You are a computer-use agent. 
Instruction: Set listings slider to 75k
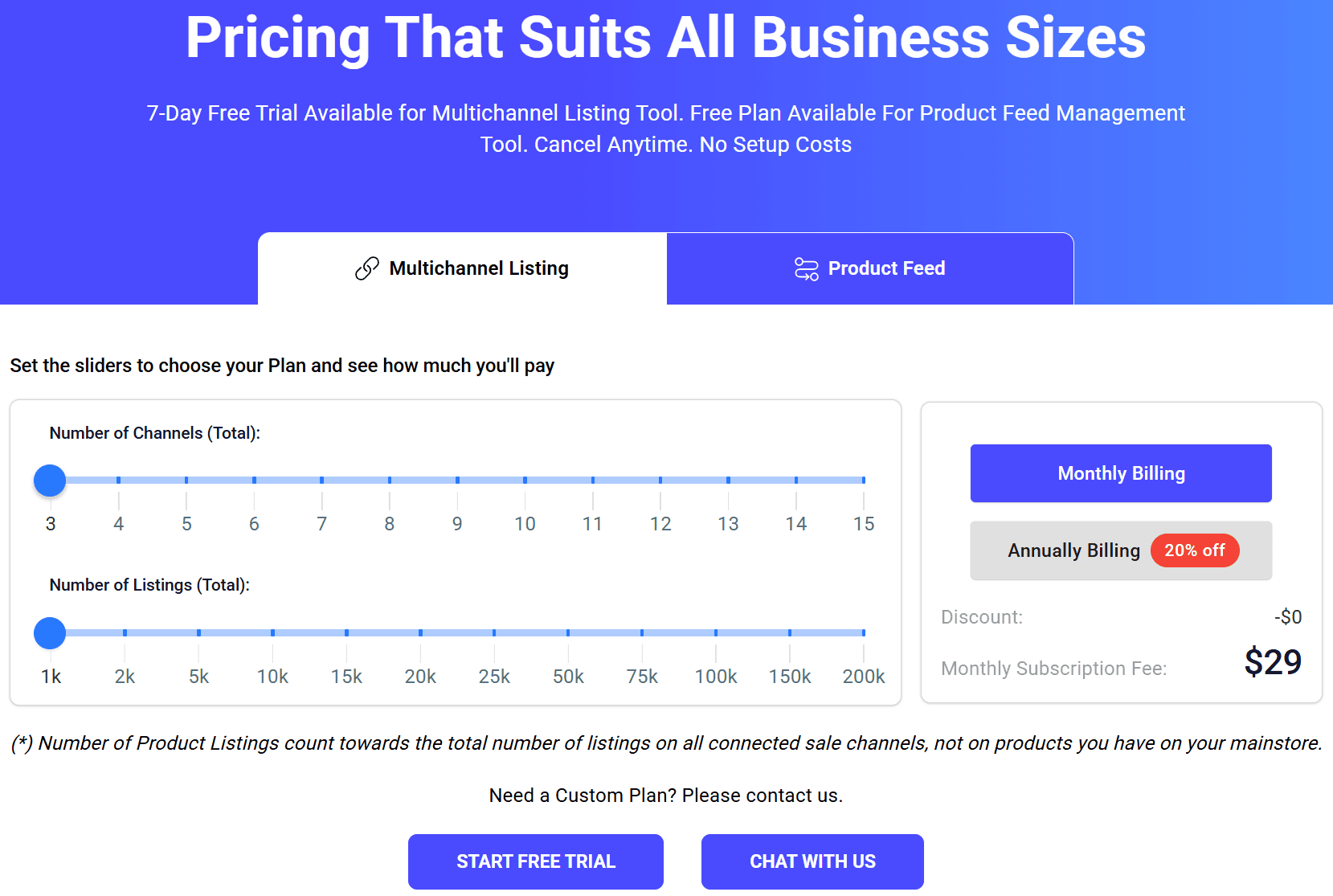click(642, 632)
